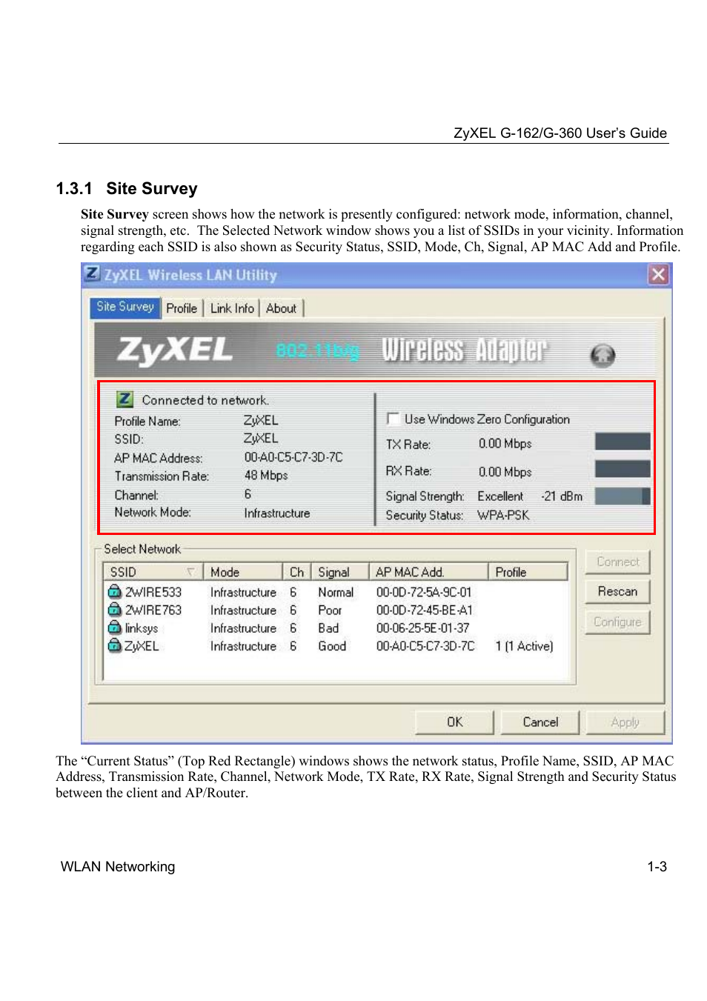Click the Signal Strength level bar

(623, 496)
